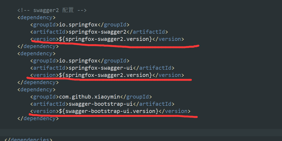This screenshot has width=282, height=141.
Task: Click the third opening dependency tag
Action: click(x=36, y=89)
